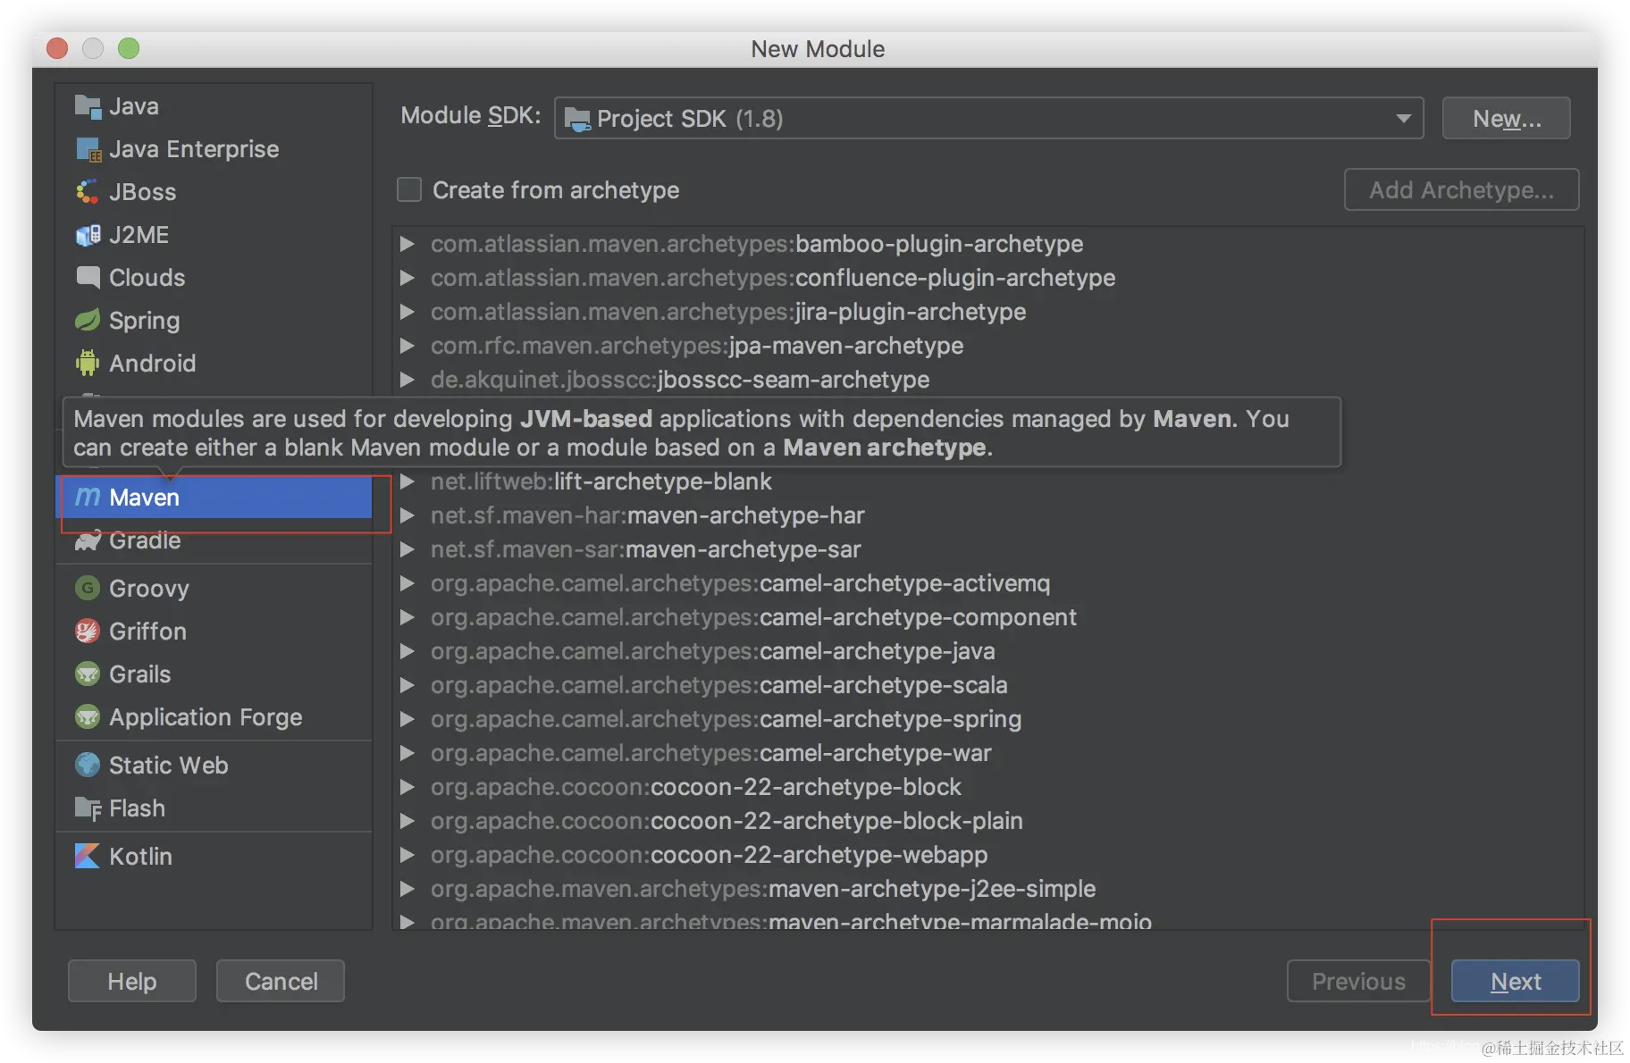
Task: Select the Android robot icon
Action: pyautogui.click(x=88, y=363)
